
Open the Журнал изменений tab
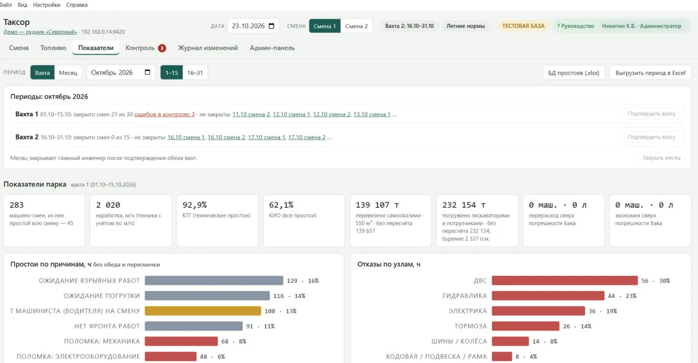208,48
